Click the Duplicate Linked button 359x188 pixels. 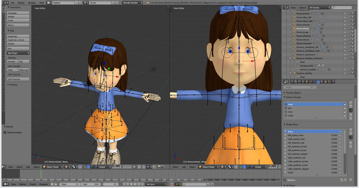tap(18, 40)
